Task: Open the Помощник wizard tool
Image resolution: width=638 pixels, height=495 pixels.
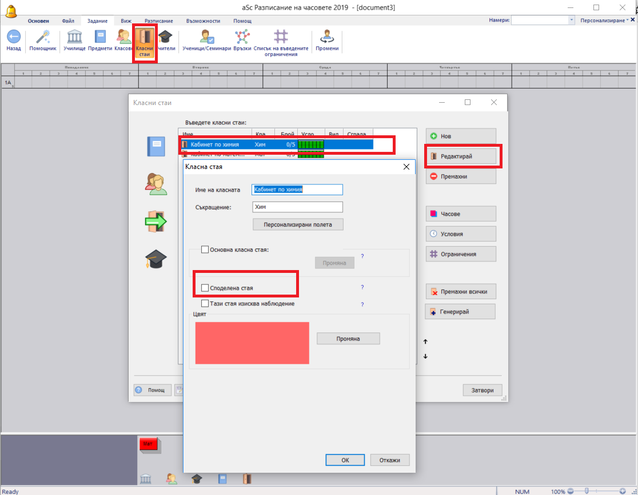Action: tap(43, 37)
